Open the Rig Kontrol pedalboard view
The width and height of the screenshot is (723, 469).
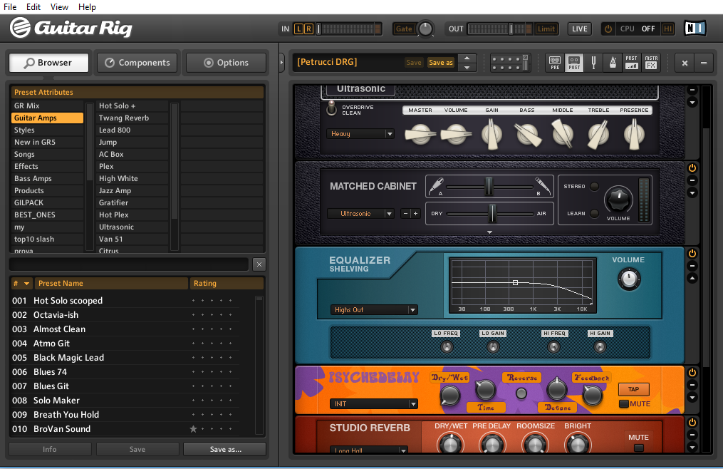pyautogui.click(x=510, y=62)
